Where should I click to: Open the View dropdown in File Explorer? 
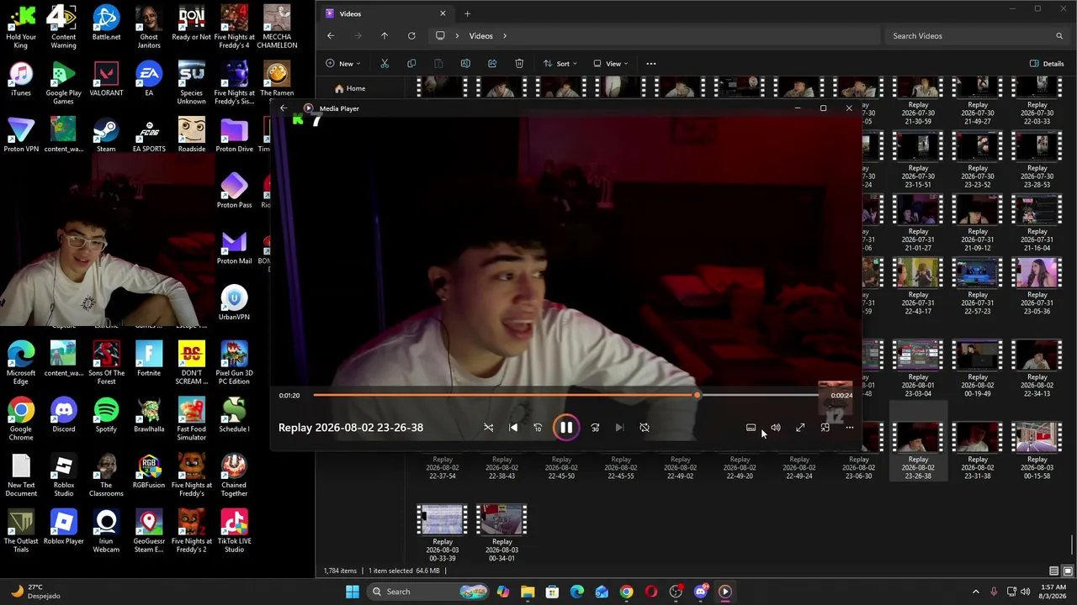pyautogui.click(x=610, y=64)
